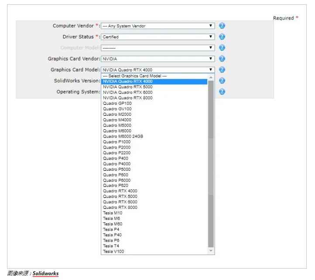Select Quadro GV100 in the dropdown list
Image resolution: width=315 pixels, height=280 pixels.
(117, 109)
